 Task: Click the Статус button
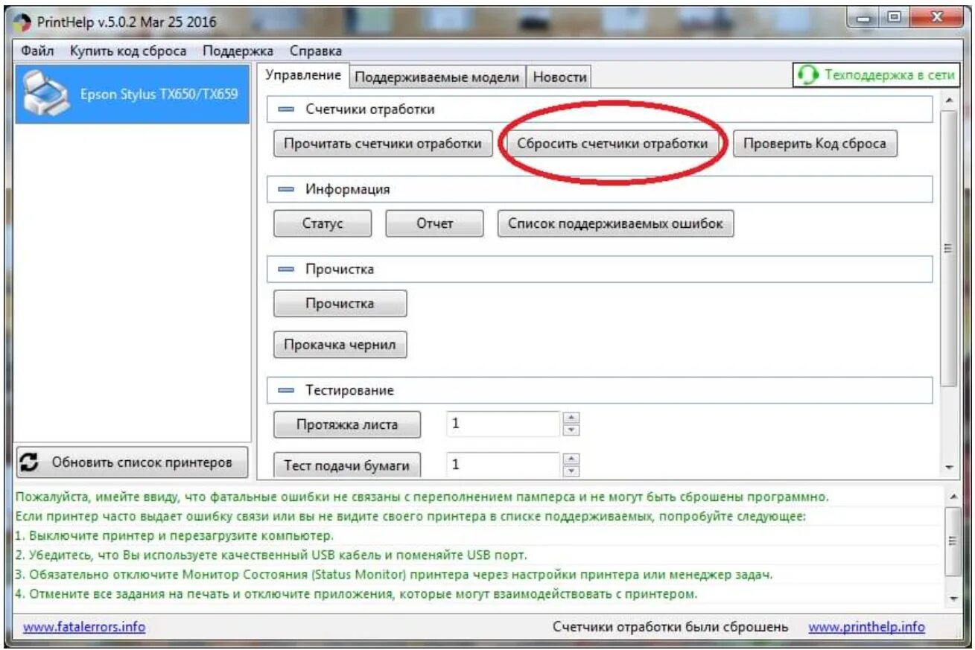tap(323, 223)
